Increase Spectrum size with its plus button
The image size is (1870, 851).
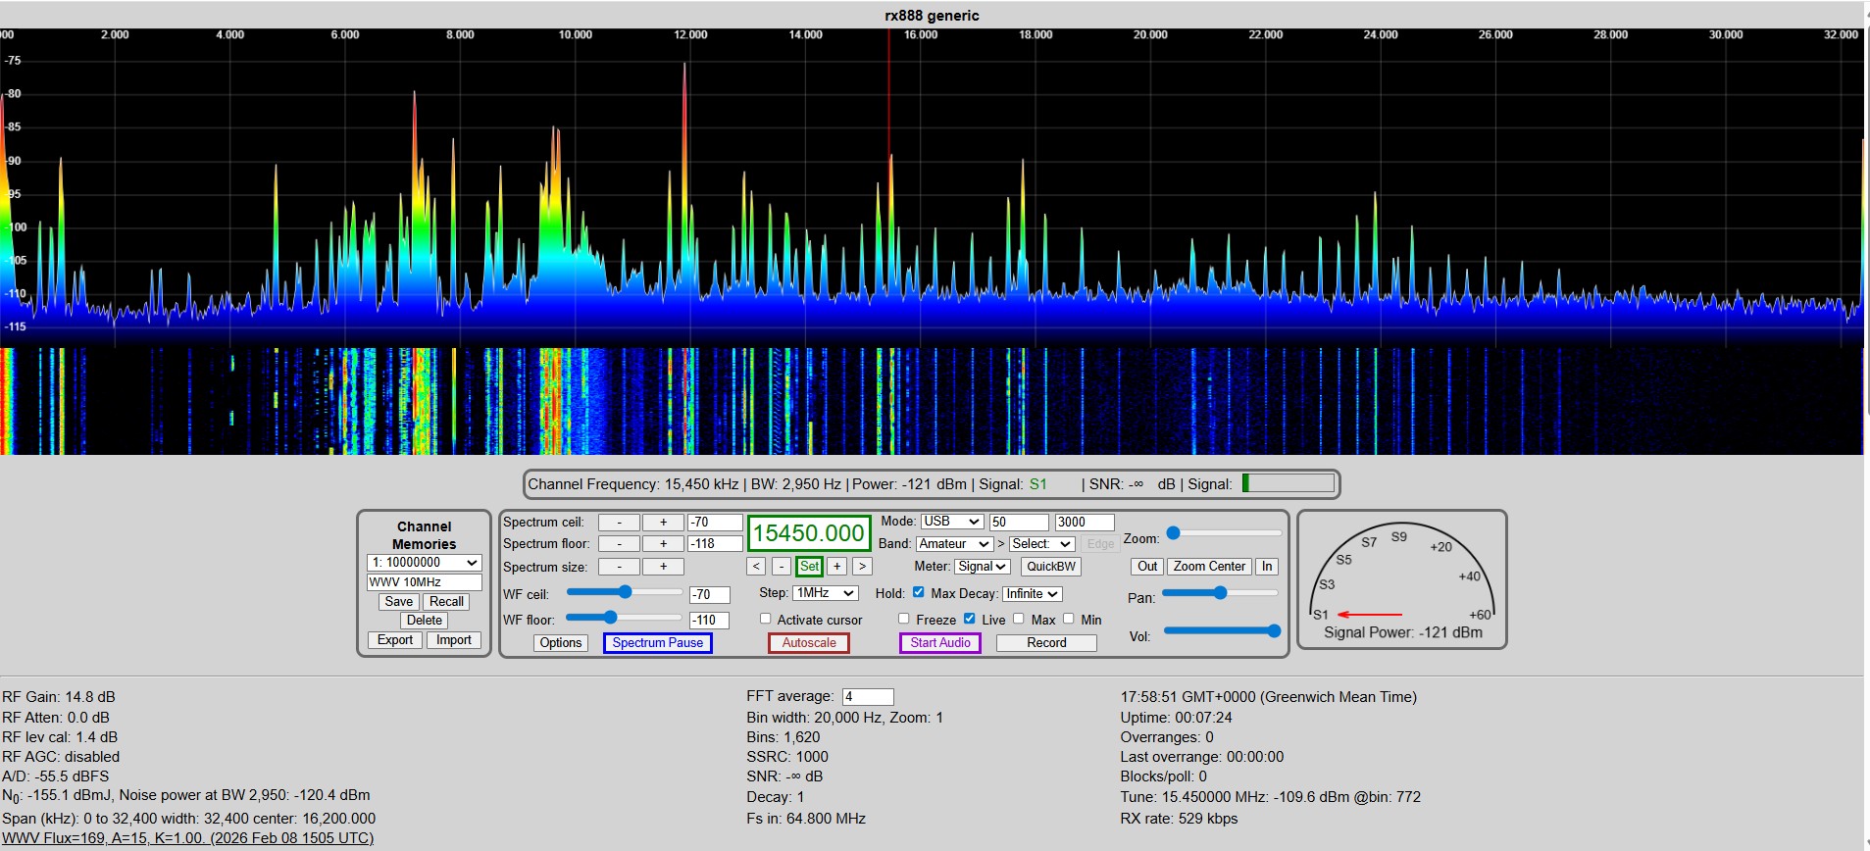pos(663,567)
